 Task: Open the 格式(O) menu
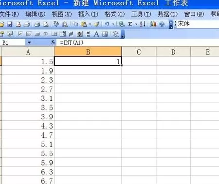(115, 14)
